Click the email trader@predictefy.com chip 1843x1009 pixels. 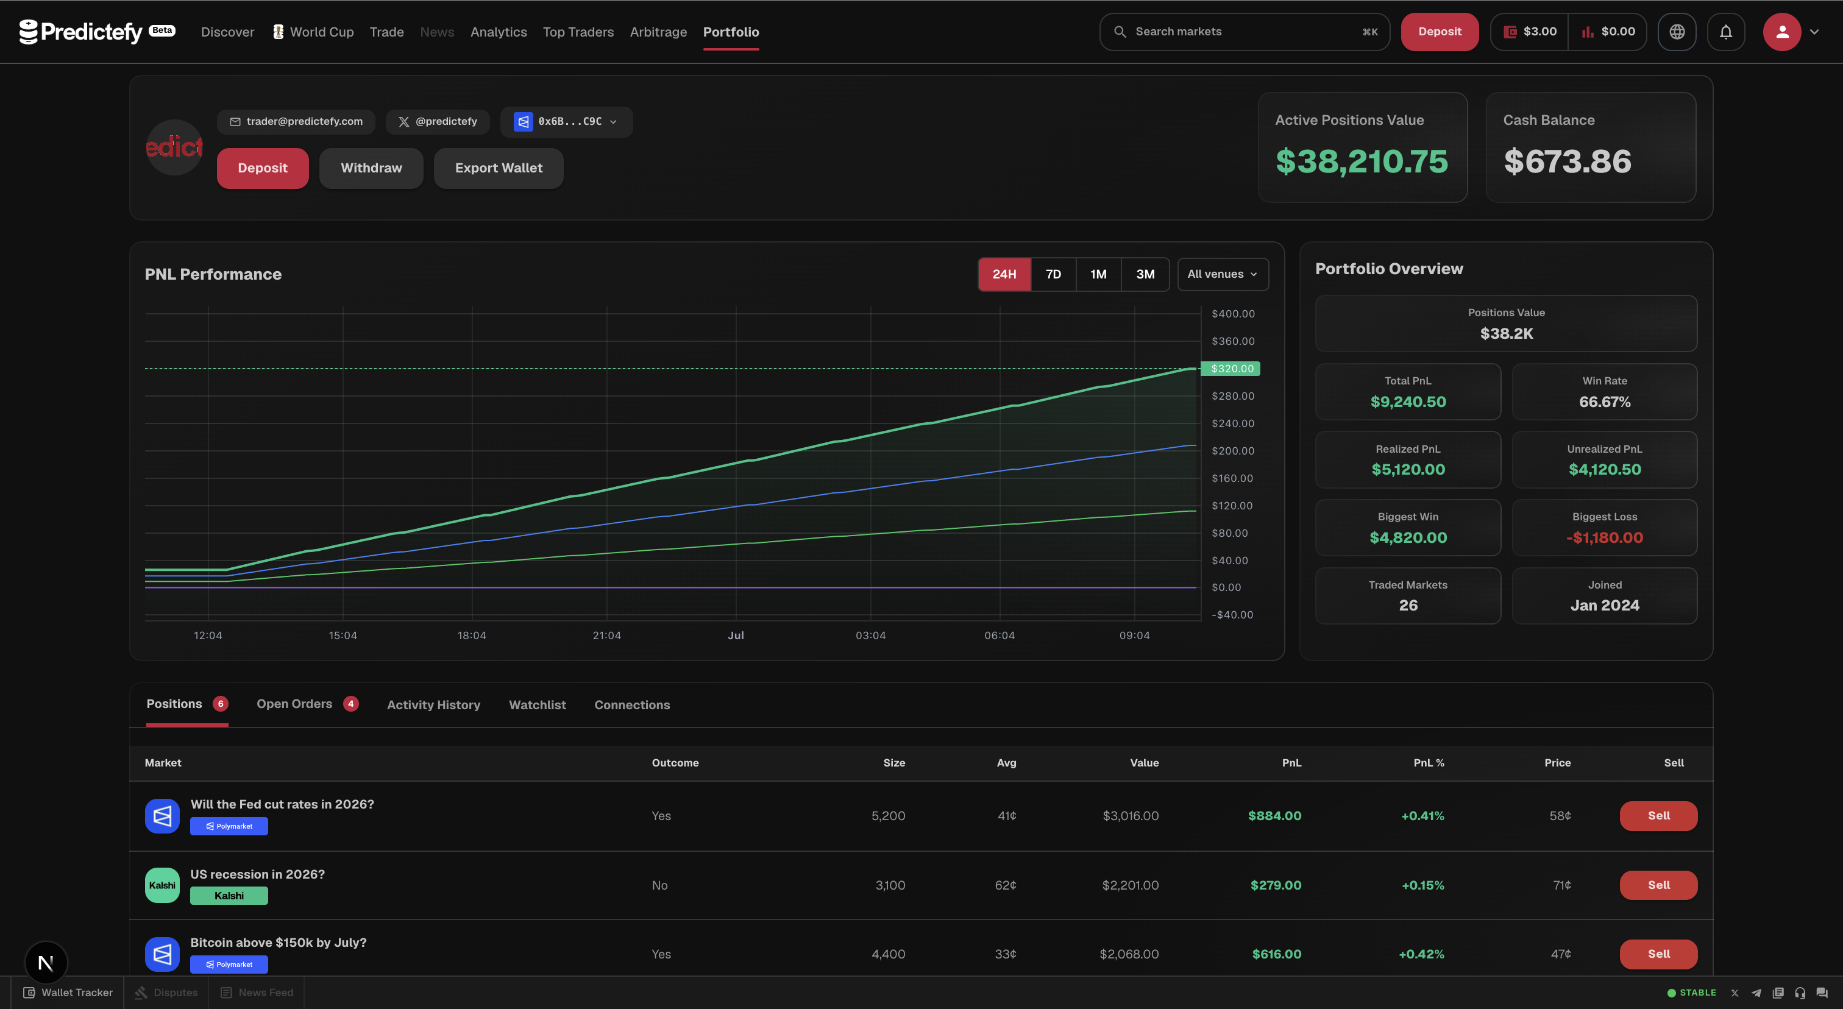pyautogui.click(x=296, y=122)
